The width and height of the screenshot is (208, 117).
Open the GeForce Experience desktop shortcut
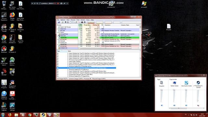pyautogui.click(x=4, y=17)
